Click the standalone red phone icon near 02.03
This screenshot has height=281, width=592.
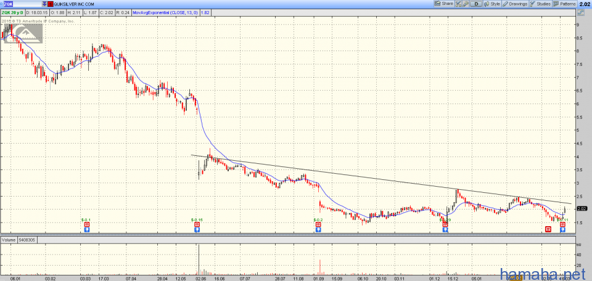pos(548,229)
